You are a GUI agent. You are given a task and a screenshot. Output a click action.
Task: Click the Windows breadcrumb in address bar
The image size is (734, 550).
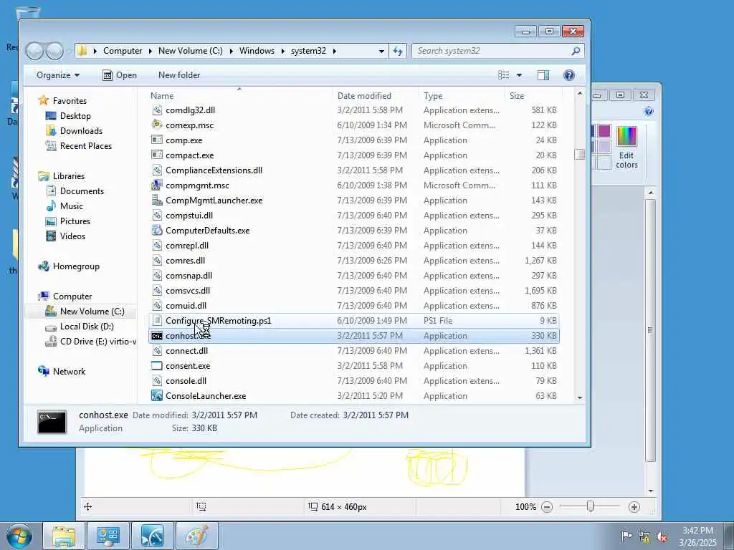pyautogui.click(x=257, y=51)
